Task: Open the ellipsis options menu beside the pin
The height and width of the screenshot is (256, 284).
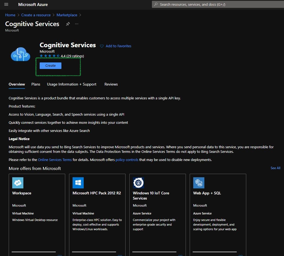Action: pos(76,24)
